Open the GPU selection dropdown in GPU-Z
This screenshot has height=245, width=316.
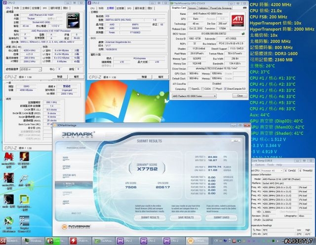pyautogui.click(x=194, y=96)
